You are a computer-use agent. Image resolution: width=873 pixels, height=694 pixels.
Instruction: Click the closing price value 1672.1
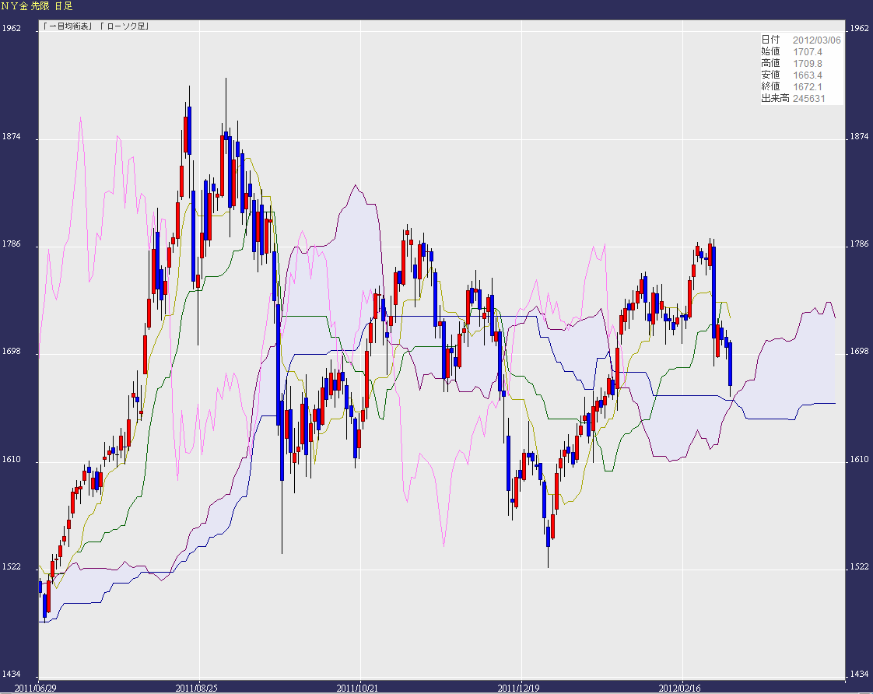[x=808, y=86]
